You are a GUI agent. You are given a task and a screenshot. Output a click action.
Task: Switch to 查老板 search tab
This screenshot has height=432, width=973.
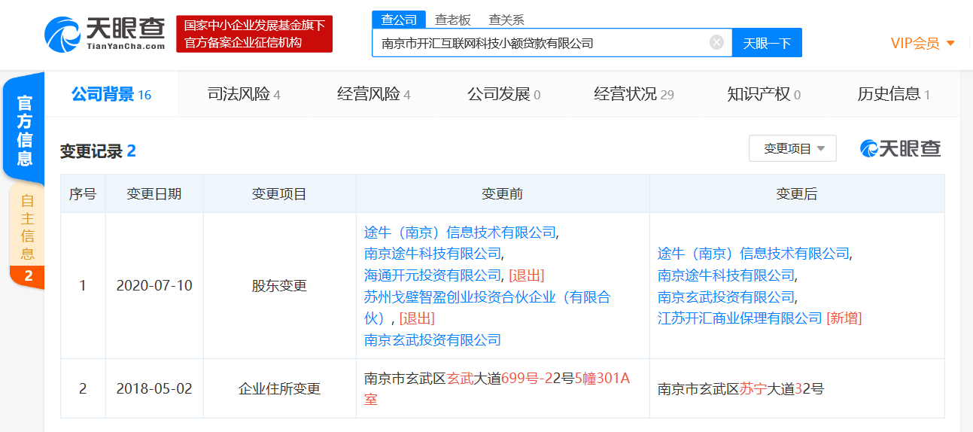point(452,20)
